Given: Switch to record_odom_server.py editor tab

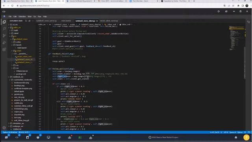Looking at the screenshot, I should coord(109,21).
